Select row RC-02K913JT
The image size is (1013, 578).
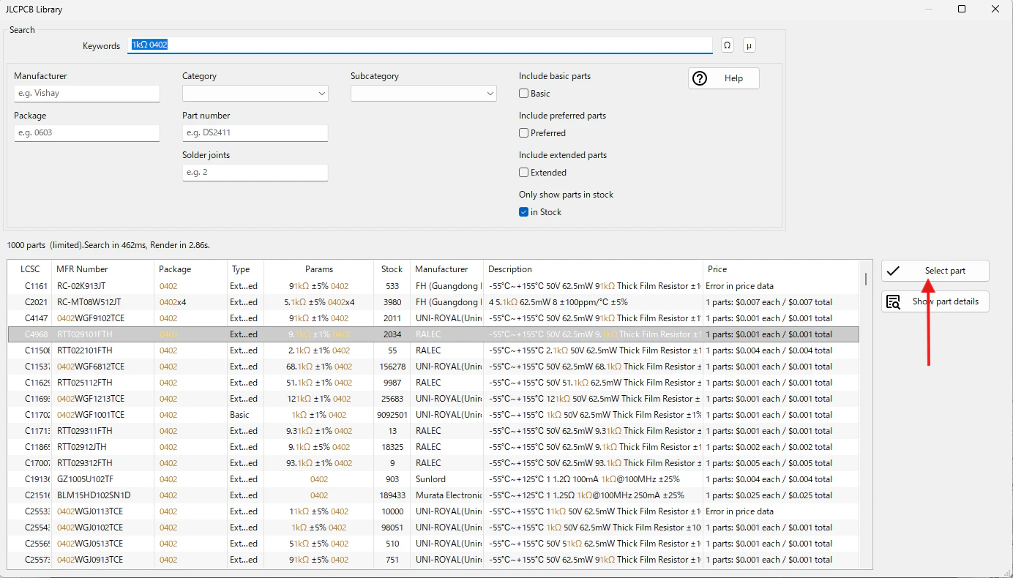[x=433, y=286]
